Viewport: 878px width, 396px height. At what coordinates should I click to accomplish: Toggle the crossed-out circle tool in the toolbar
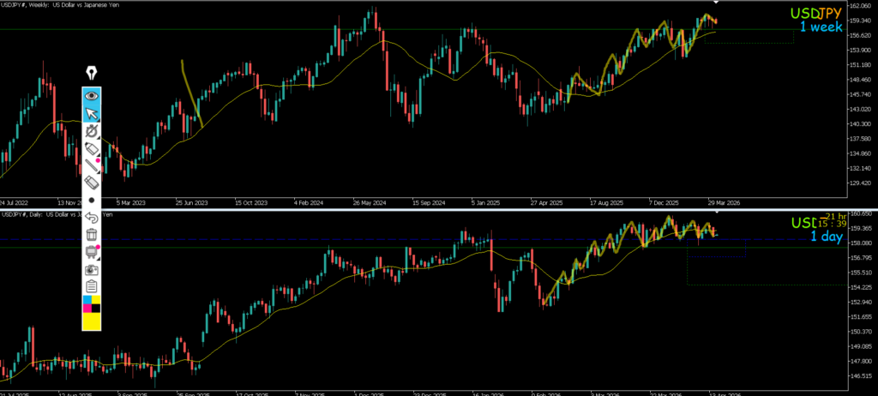92,131
